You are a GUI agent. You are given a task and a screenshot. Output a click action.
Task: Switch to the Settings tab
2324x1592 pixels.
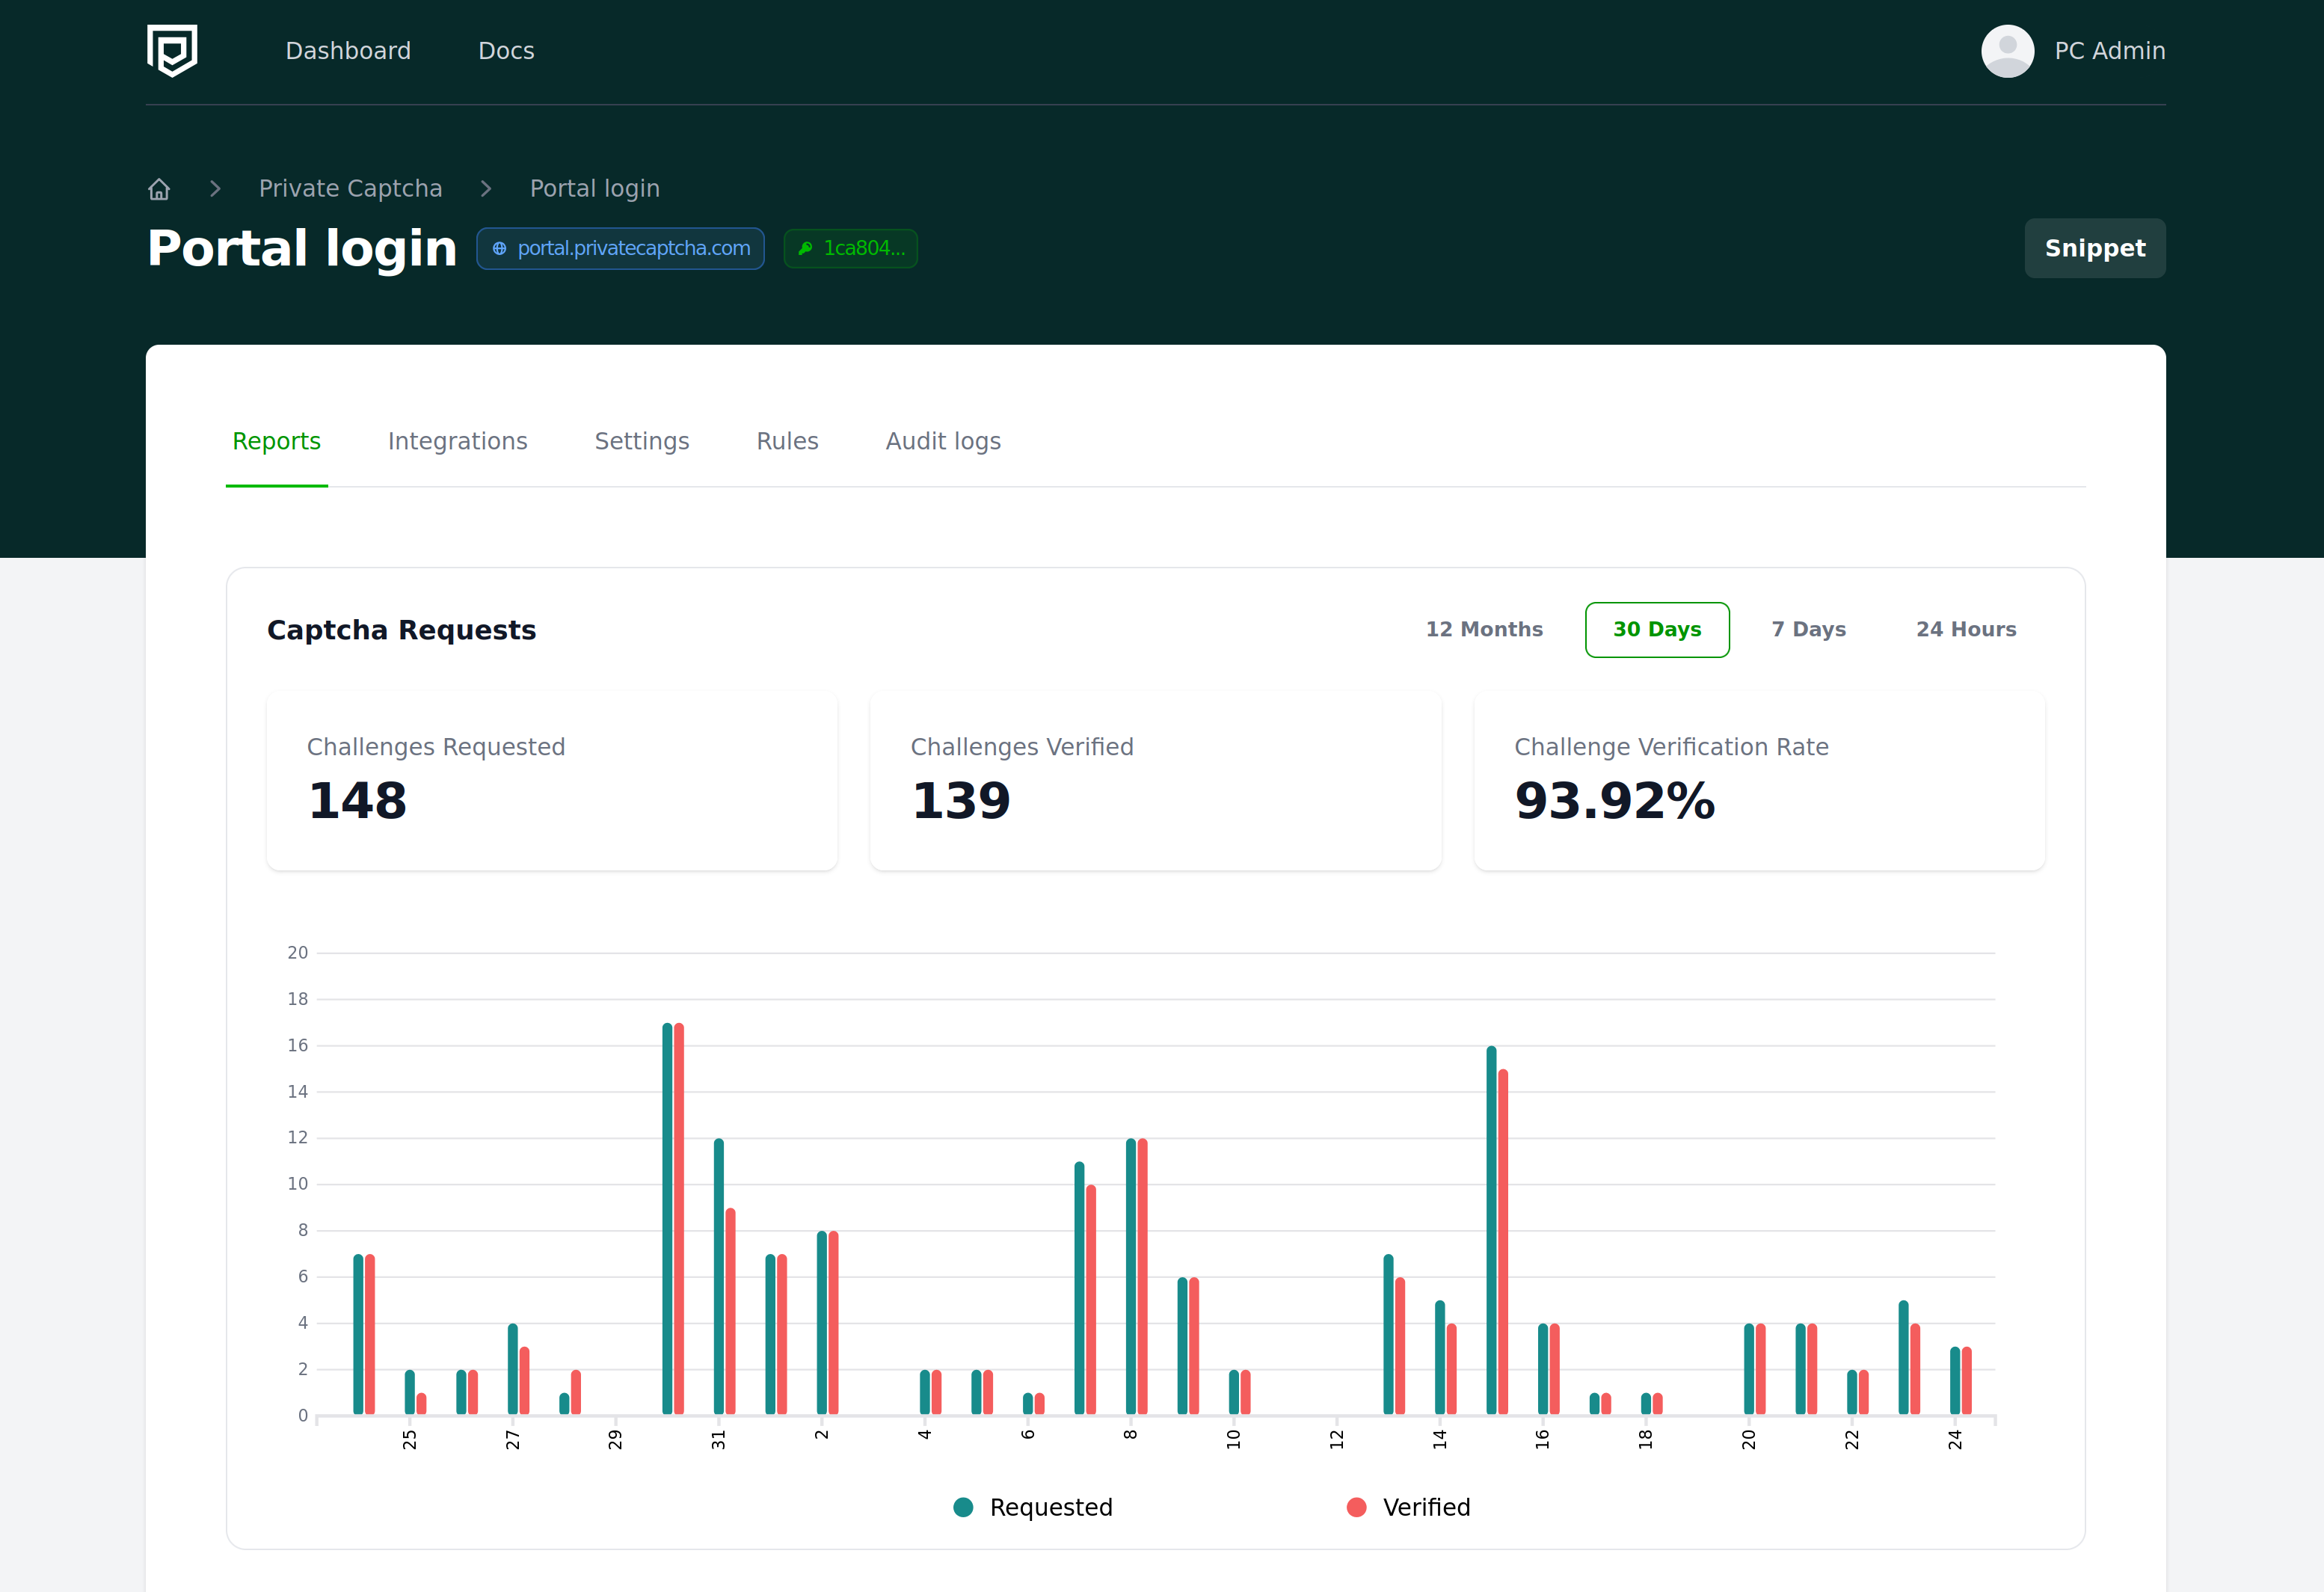coord(641,442)
